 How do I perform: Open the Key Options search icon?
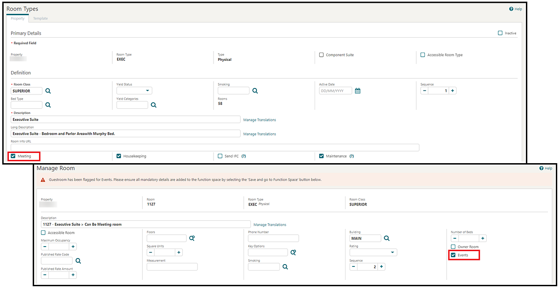click(293, 252)
